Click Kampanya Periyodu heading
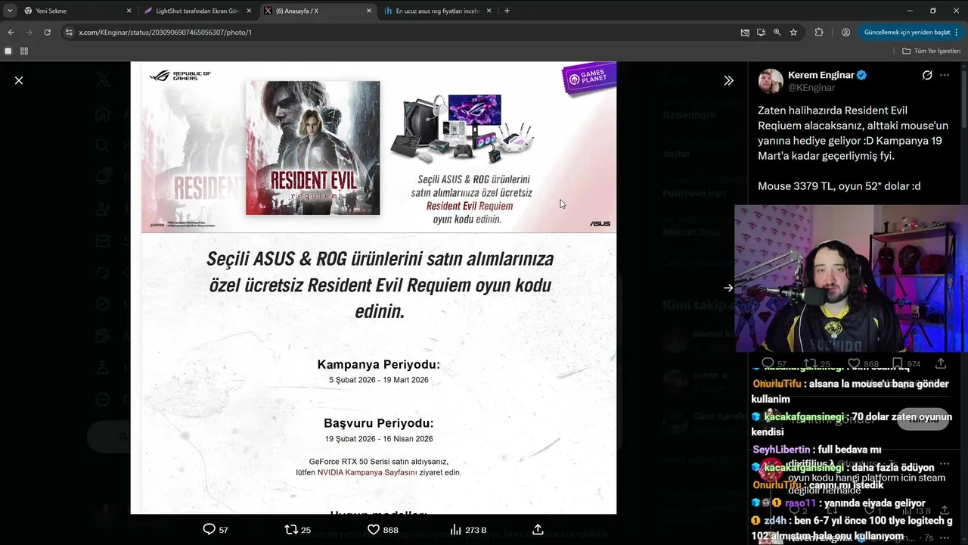Viewport: 968px width, 545px height. (378, 365)
